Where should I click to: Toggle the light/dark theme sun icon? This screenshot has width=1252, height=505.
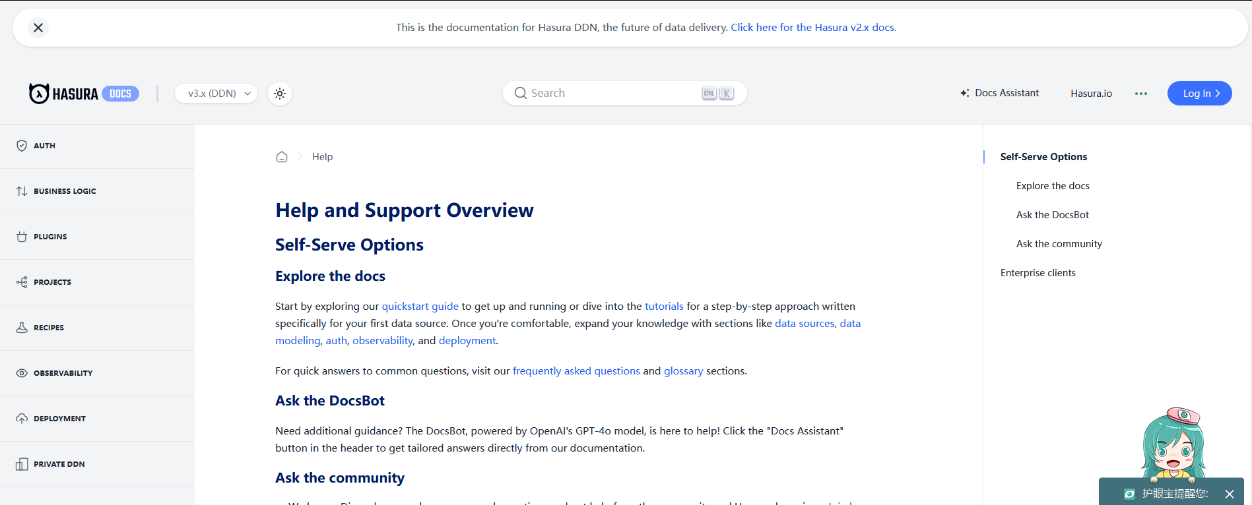coord(280,94)
